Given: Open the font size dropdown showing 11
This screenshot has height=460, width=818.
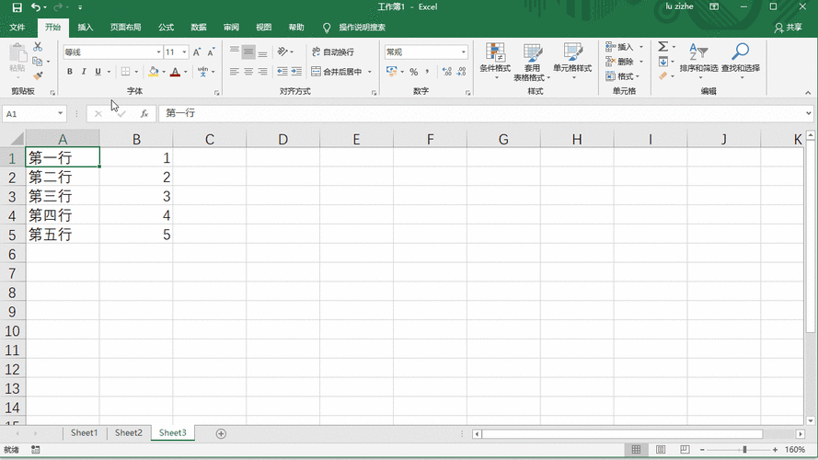Looking at the screenshot, I should tap(184, 52).
